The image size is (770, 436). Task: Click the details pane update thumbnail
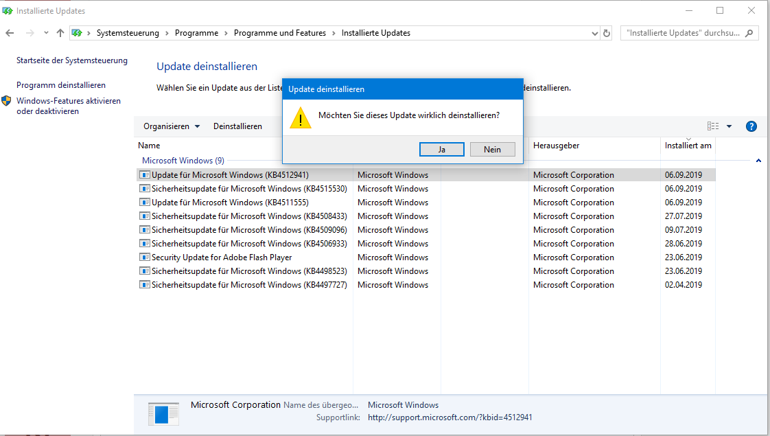tap(163, 414)
